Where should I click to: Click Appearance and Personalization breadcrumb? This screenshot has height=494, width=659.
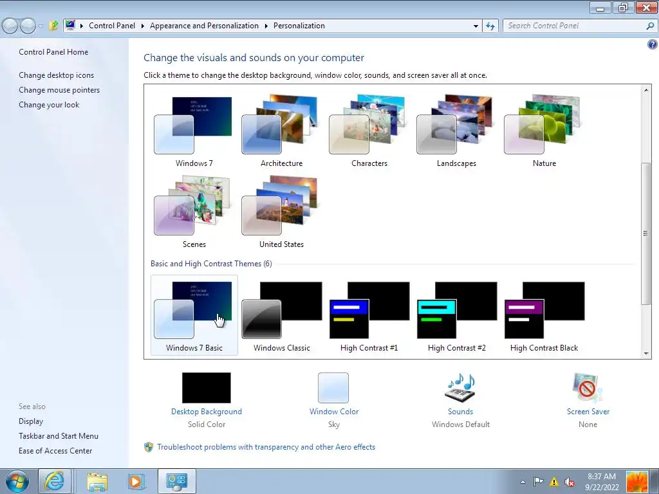[x=204, y=26]
